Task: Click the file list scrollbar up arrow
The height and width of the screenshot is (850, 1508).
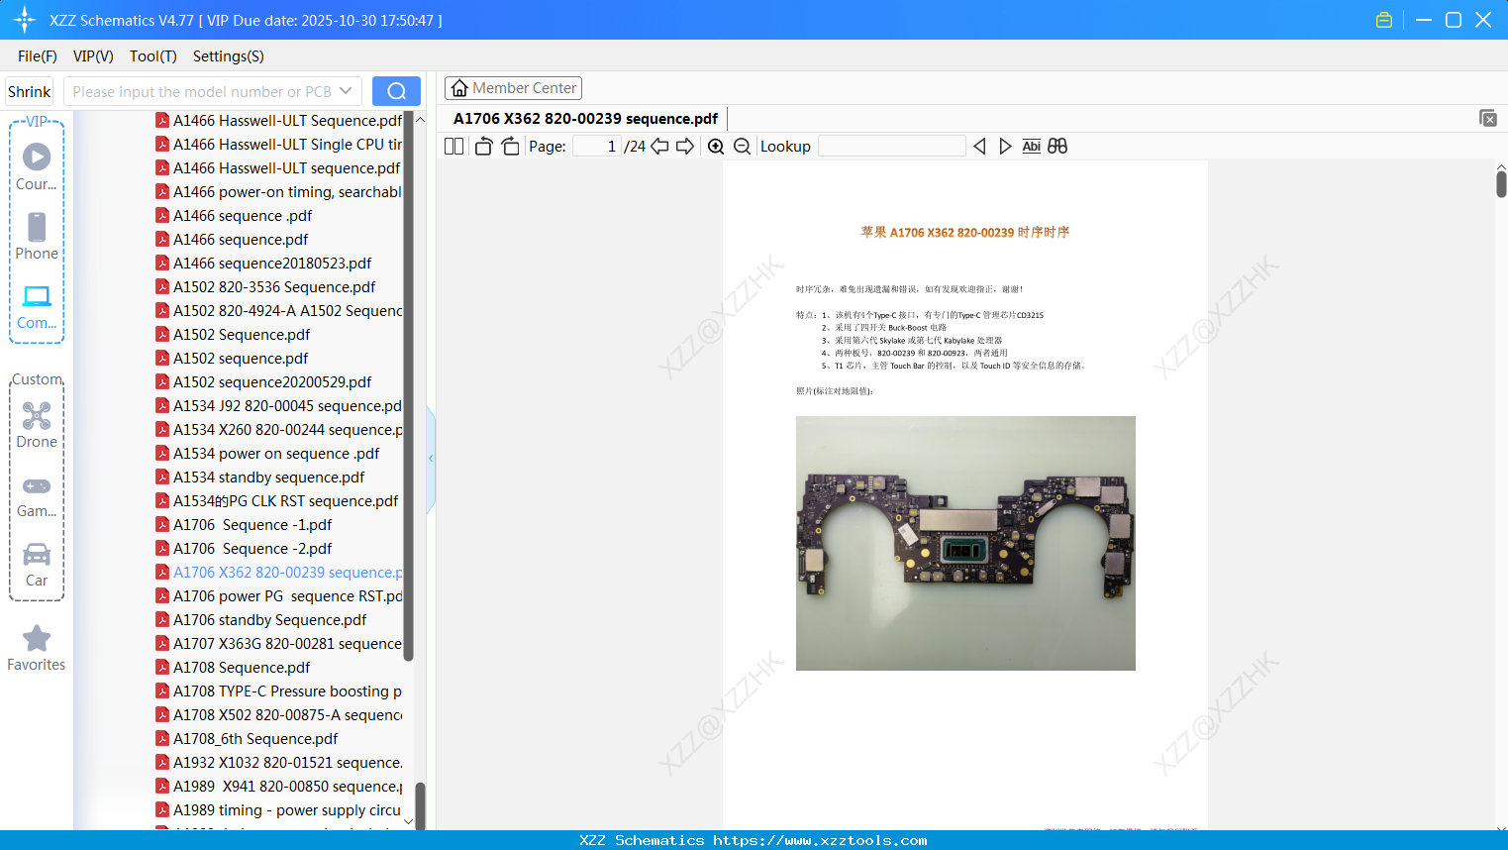Action: pos(420,120)
